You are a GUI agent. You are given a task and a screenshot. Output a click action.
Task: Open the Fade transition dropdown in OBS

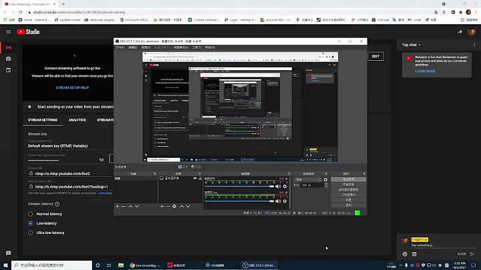point(308,180)
